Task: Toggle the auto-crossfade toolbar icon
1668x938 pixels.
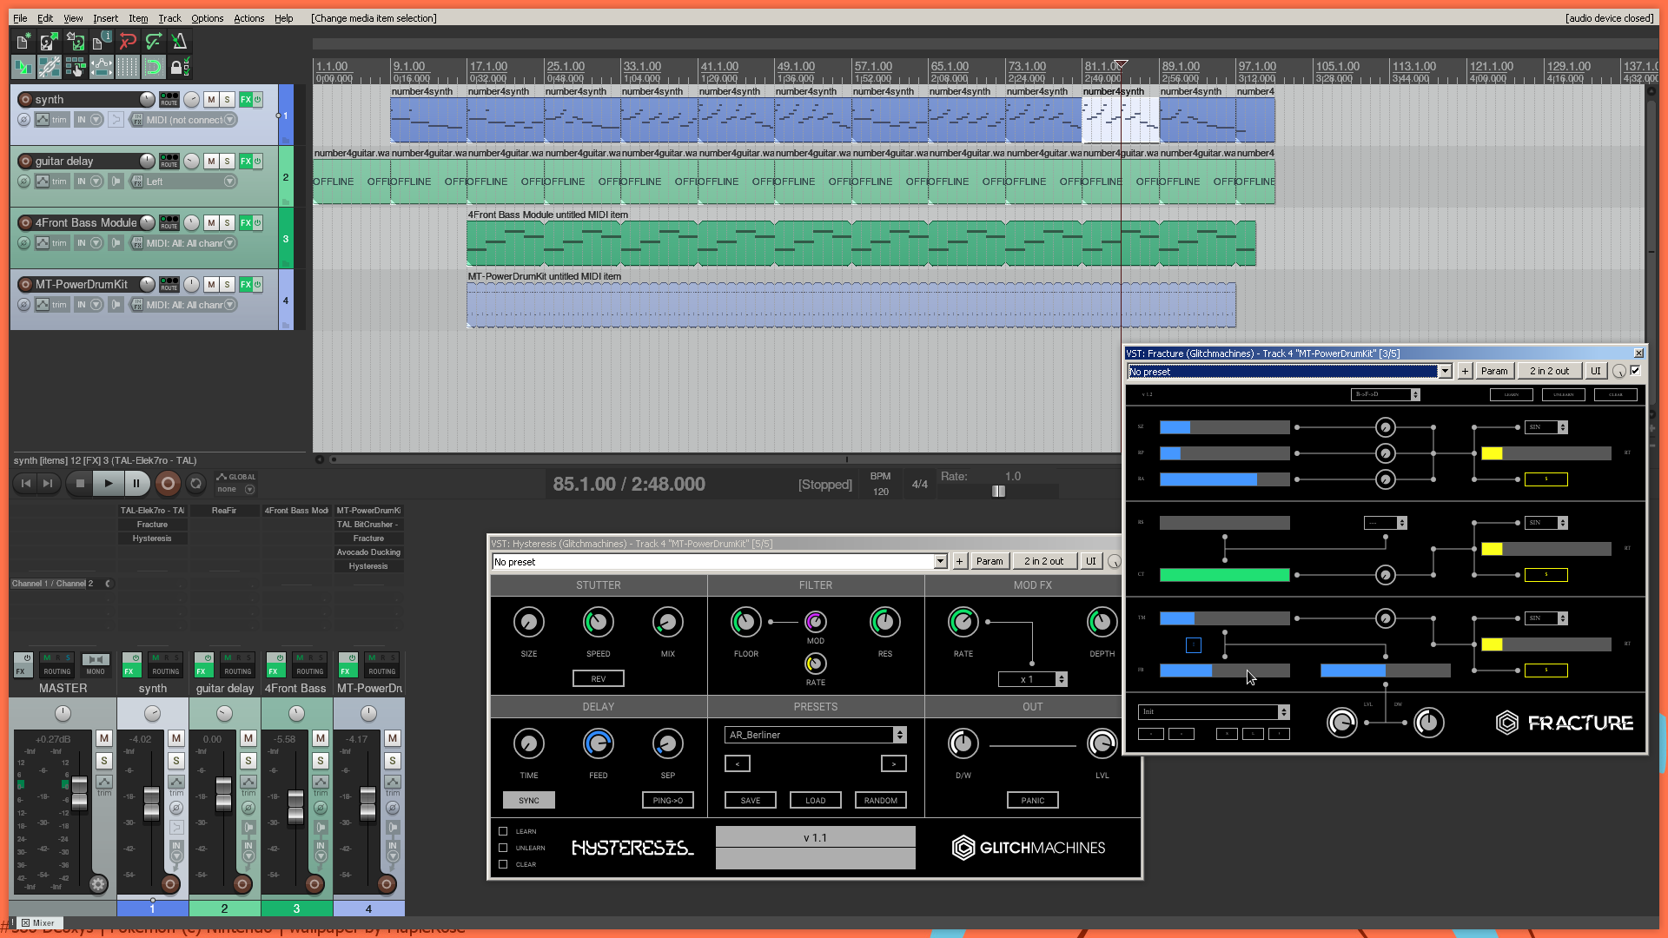Action: (23, 67)
